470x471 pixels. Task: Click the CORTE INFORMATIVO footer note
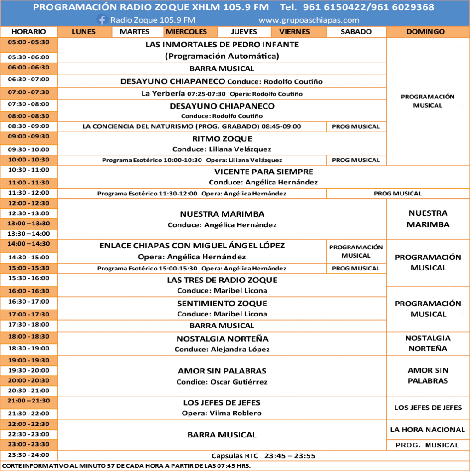point(126,466)
